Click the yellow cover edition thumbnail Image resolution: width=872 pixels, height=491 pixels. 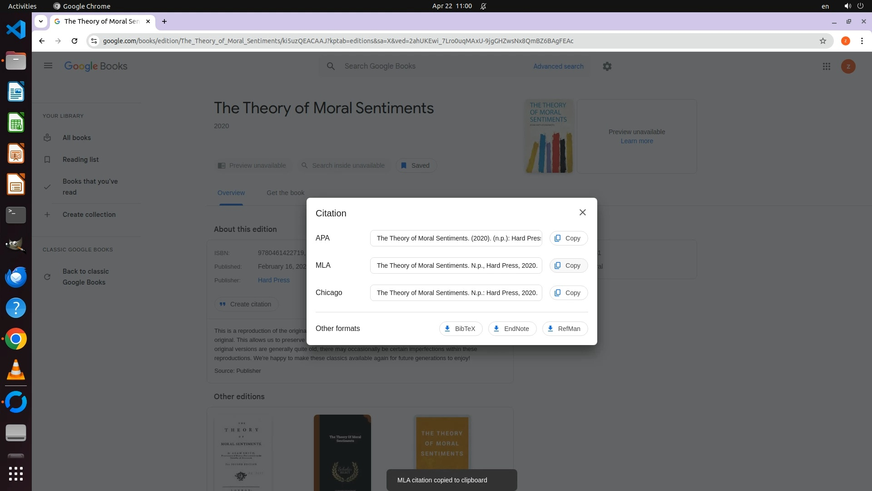[x=442, y=443]
